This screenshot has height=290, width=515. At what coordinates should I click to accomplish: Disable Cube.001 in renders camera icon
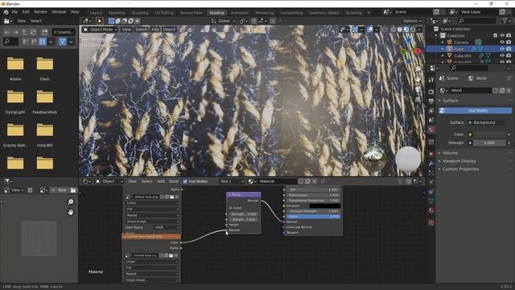509,56
